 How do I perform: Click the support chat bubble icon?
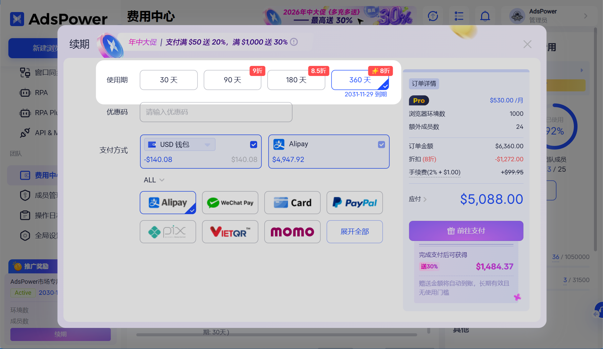click(599, 311)
